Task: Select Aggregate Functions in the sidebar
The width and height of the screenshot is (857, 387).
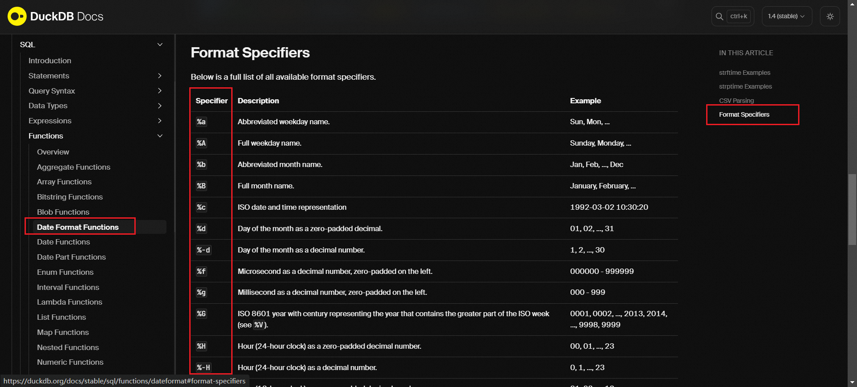Action: [73, 167]
